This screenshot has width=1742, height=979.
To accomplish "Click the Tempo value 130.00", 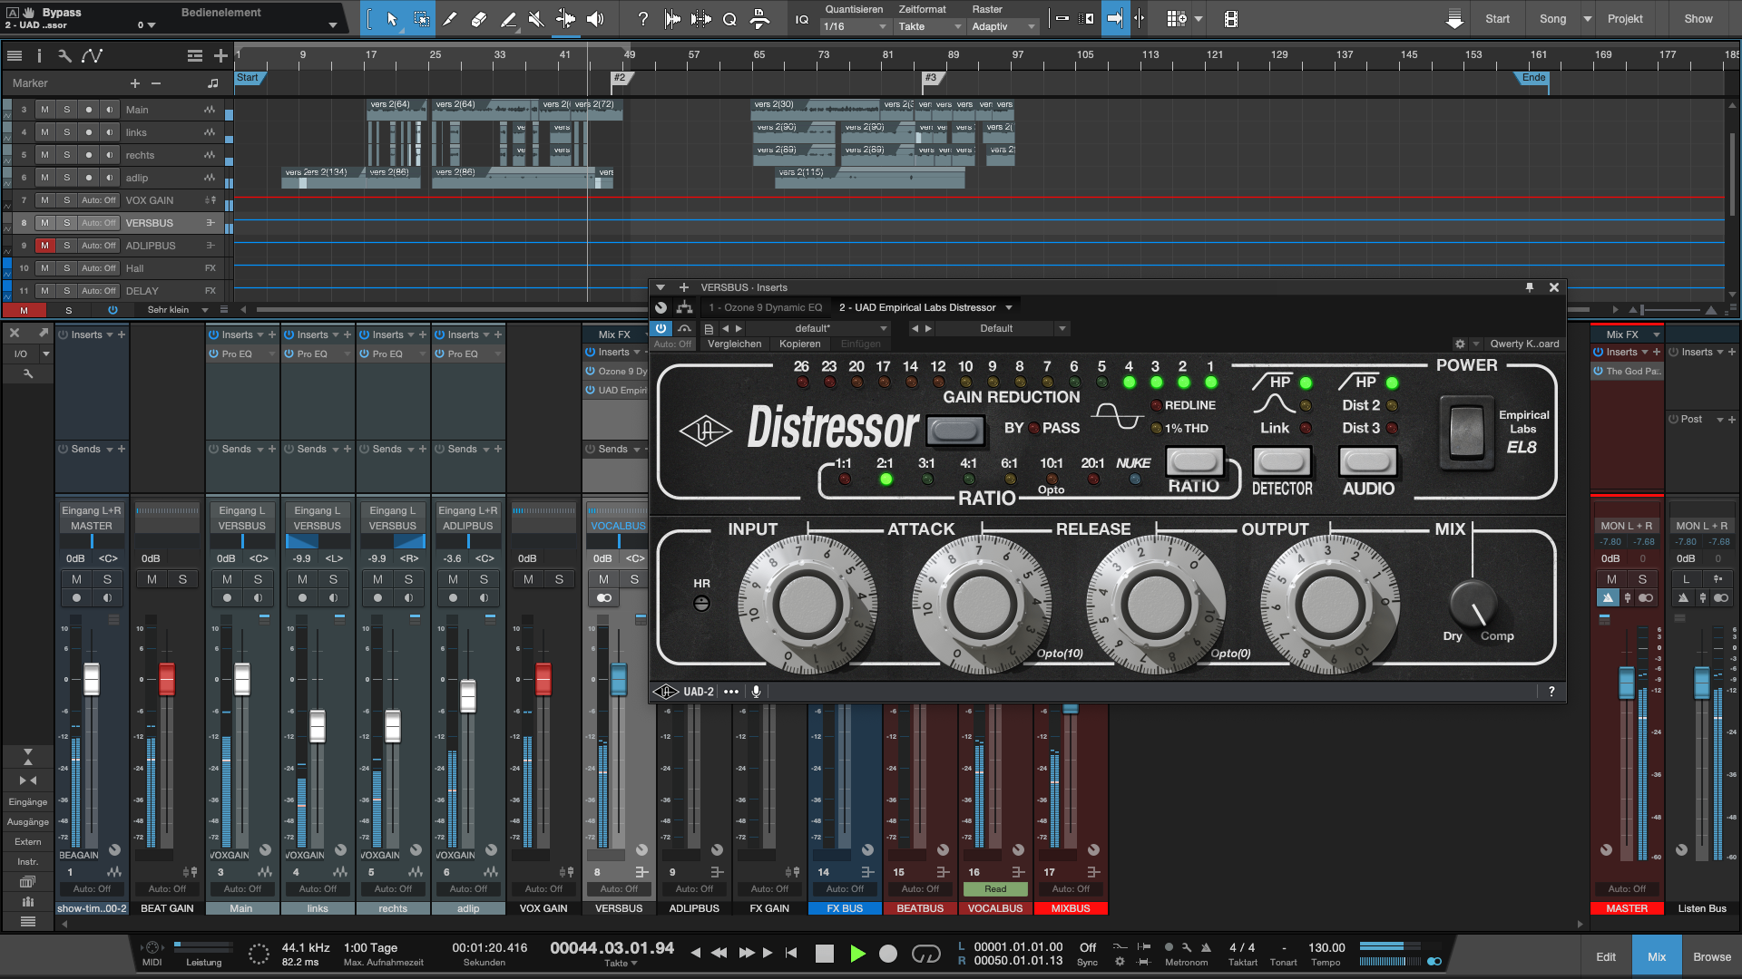I will [1326, 947].
